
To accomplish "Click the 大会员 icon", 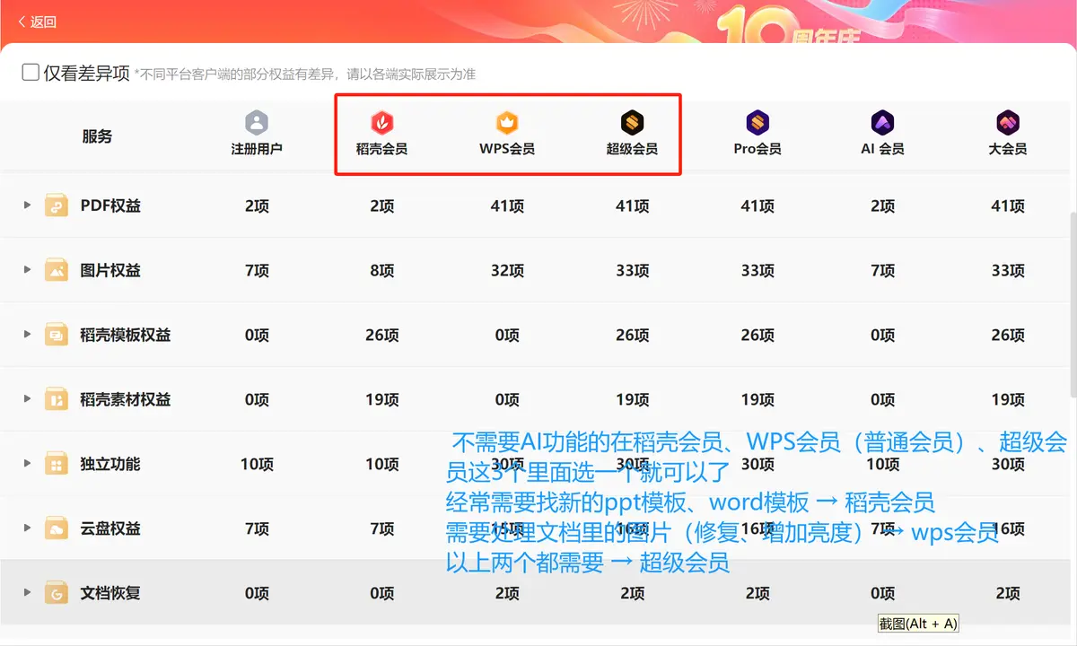I will [x=1008, y=123].
